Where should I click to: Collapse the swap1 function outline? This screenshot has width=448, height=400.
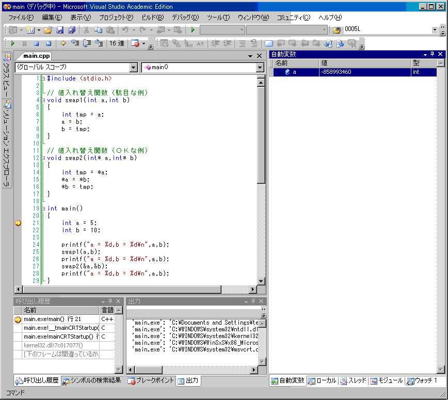[x=43, y=100]
